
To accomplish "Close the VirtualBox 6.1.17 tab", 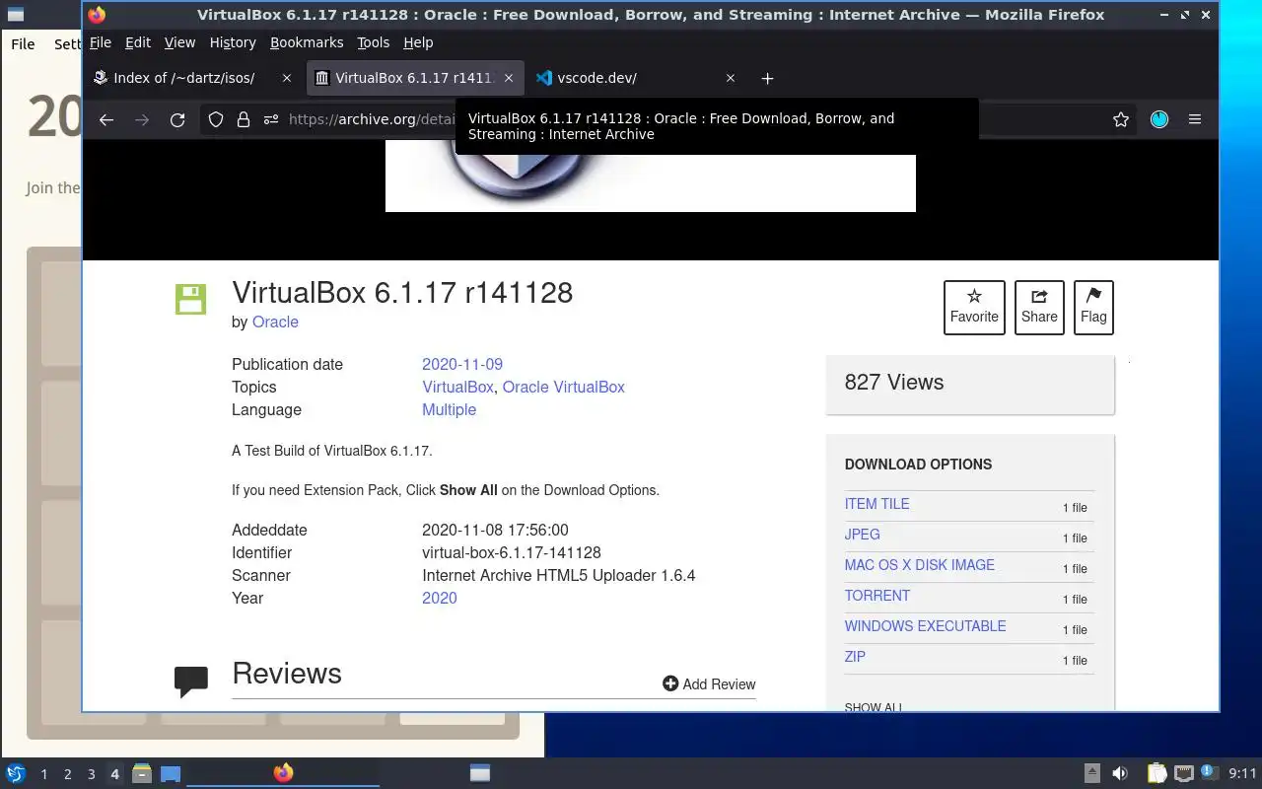I will click(x=509, y=78).
